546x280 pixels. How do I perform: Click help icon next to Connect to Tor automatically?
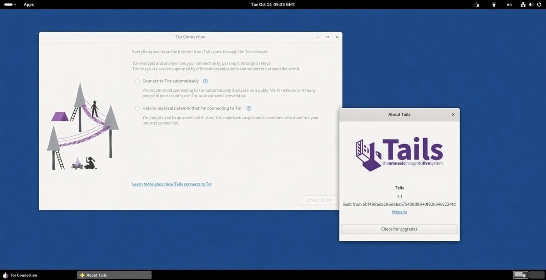coord(205,81)
